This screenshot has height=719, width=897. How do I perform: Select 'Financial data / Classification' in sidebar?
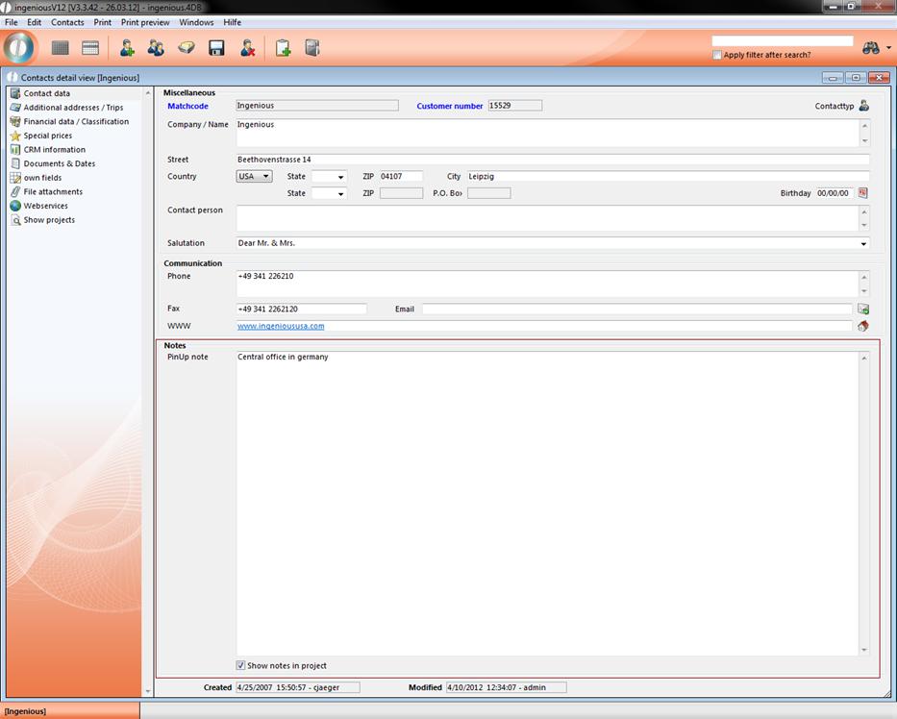pyautogui.click(x=76, y=122)
